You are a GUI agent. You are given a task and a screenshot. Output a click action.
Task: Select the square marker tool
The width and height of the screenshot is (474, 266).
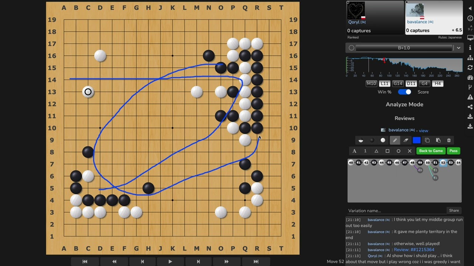click(387, 151)
